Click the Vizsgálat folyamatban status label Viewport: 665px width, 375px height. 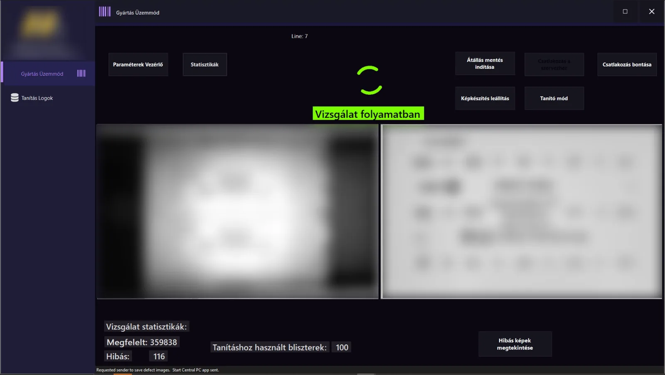368,114
